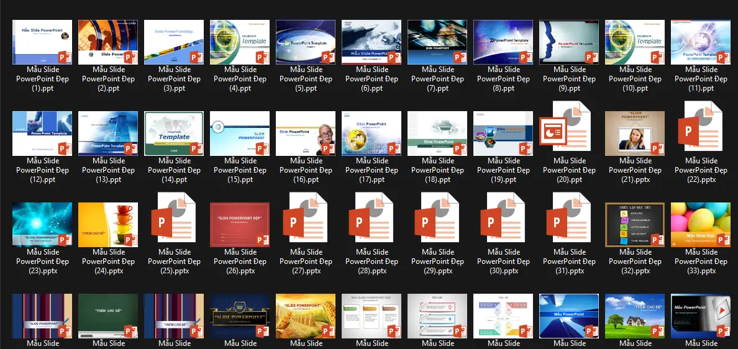Select thumbnail of Mẫu Slide PowerPoint Đẹp (9).ppt

[x=570, y=42]
